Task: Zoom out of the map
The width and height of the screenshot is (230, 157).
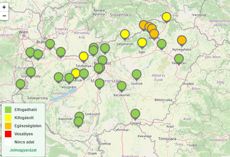Action: (x=4, y=16)
